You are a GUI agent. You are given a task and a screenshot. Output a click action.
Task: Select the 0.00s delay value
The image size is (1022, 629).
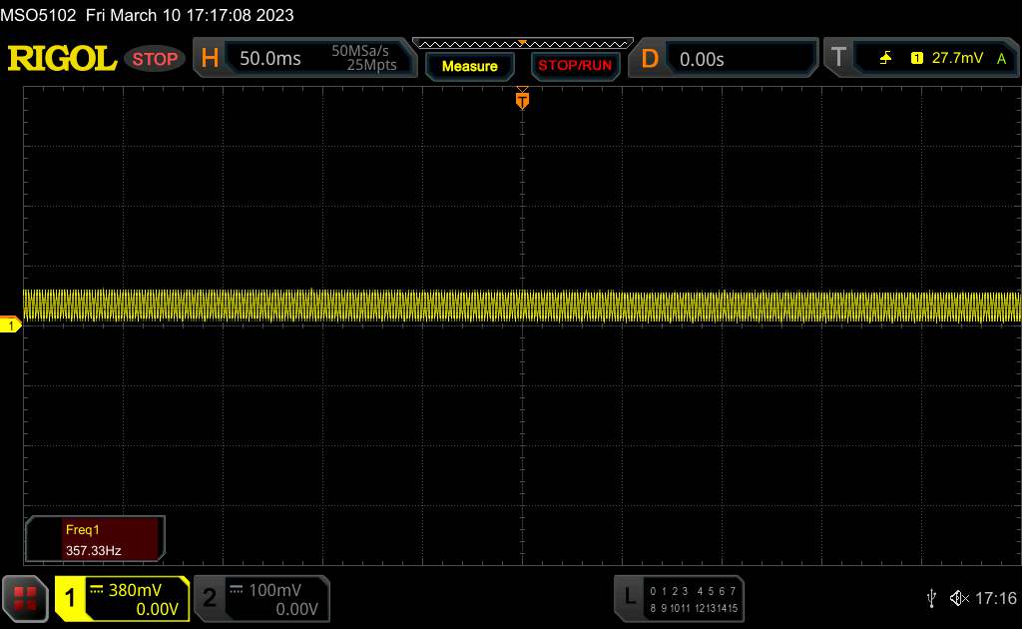tap(702, 59)
